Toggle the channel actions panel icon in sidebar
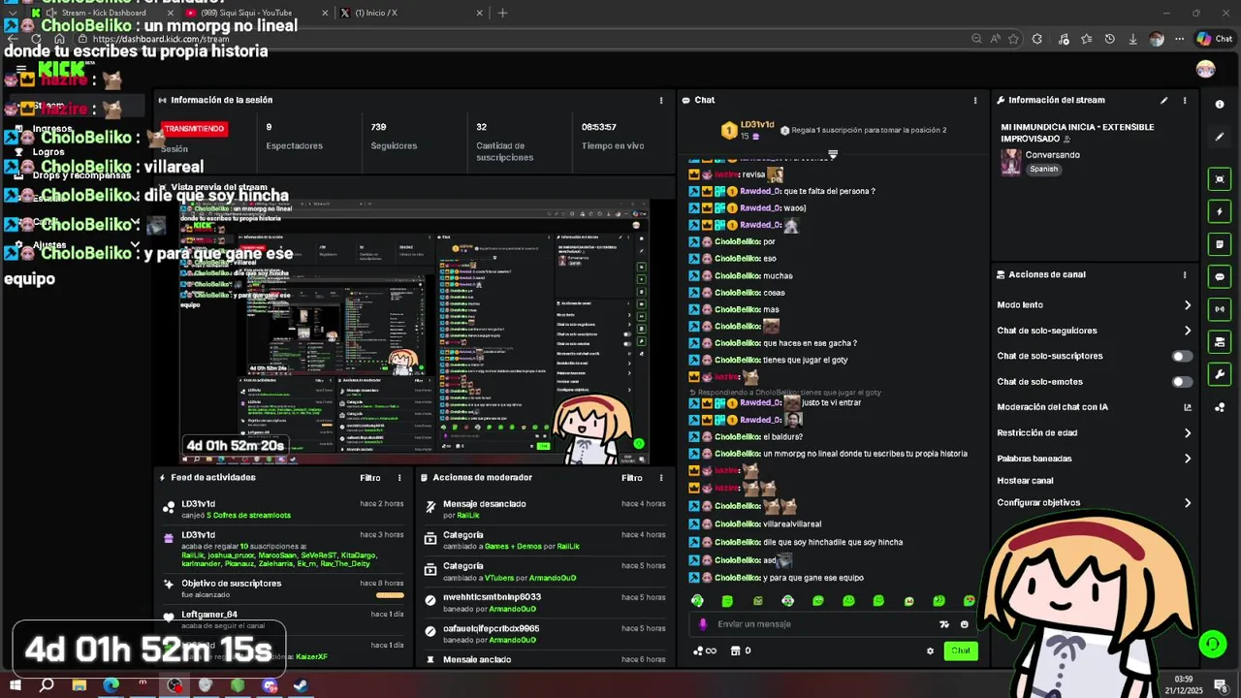 pos(1220,342)
